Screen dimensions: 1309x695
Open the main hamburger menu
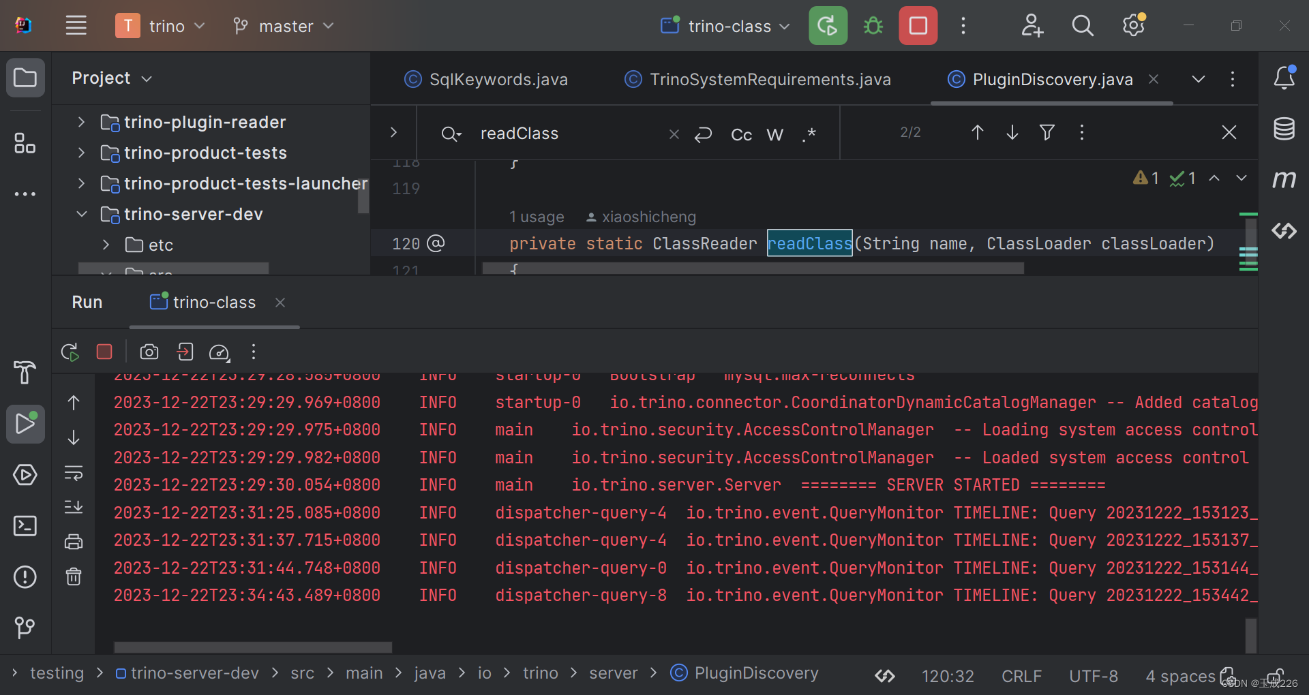76,26
